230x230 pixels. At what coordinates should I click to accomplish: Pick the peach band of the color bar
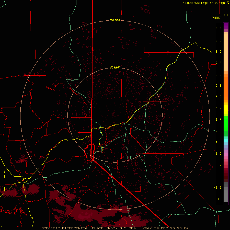pos(226,51)
